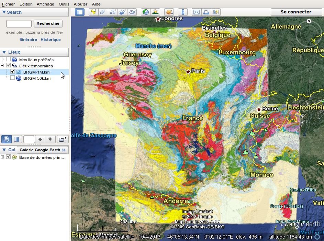
Task: Select the Mes lieux préférés row
Action: point(36,60)
